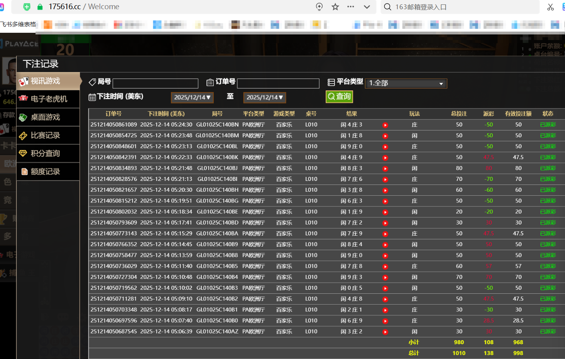Viewport: 565px width, 359px height.
Task: Play video replay for round GL01025C140AZ
Action: [x=385, y=332]
